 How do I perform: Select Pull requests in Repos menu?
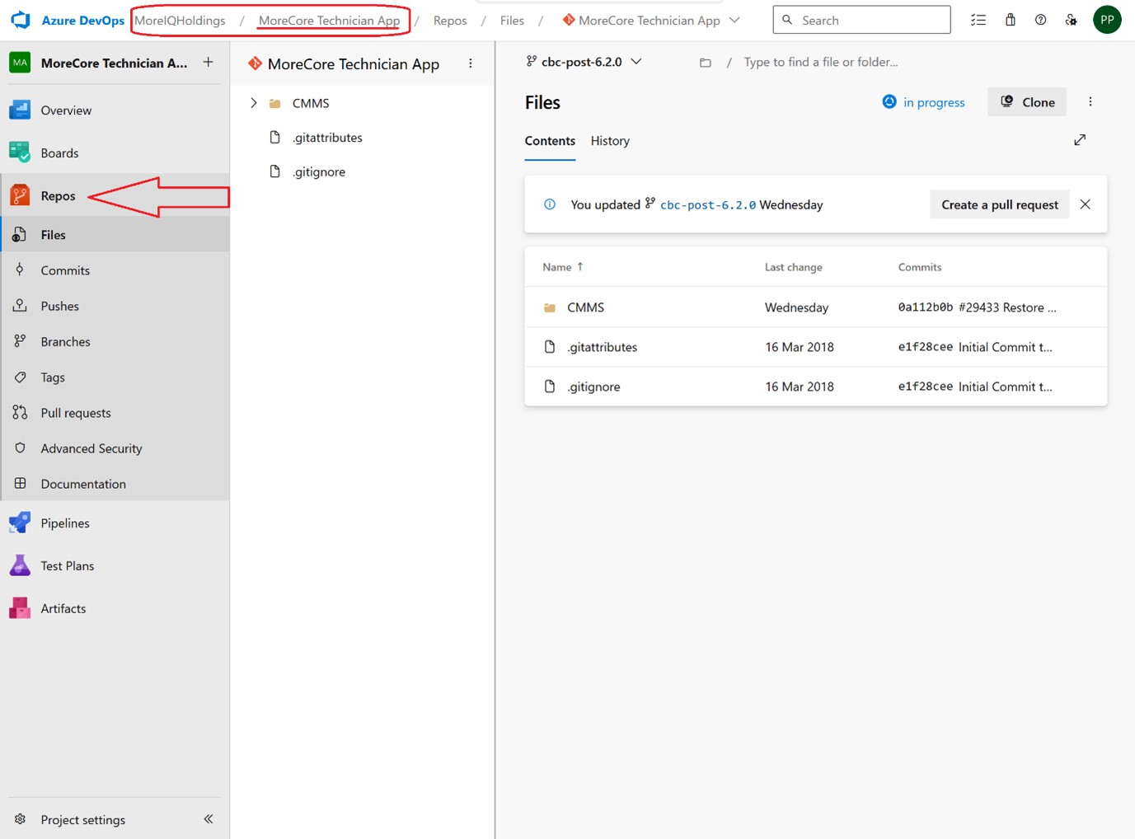(76, 413)
